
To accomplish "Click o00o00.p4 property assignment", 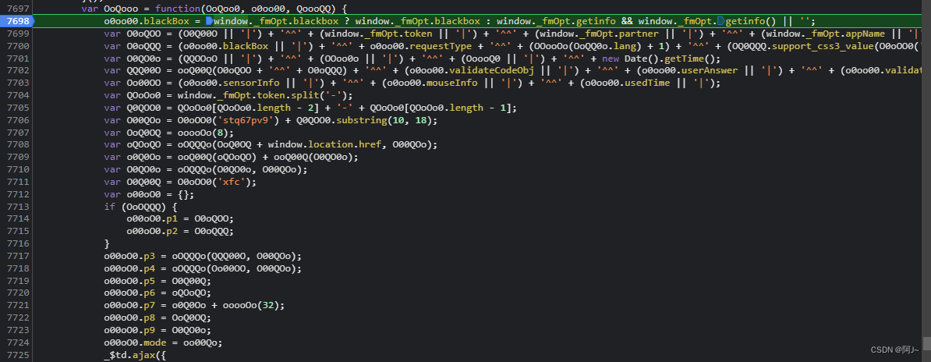I will (203, 268).
